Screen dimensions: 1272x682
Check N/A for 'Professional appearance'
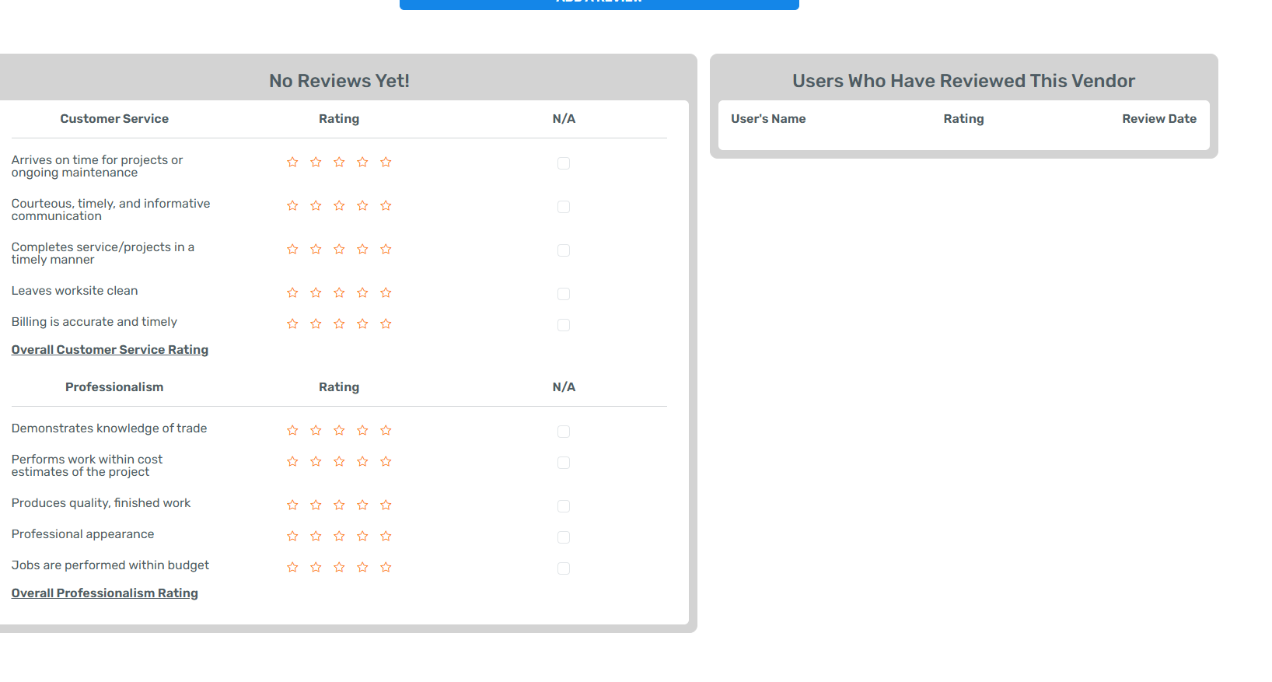[x=564, y=537]
